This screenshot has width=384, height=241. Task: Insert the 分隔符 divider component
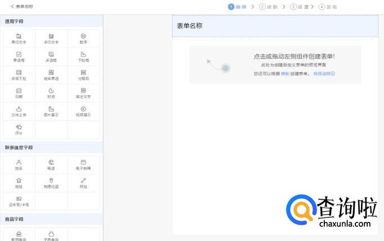pos(83,75)
